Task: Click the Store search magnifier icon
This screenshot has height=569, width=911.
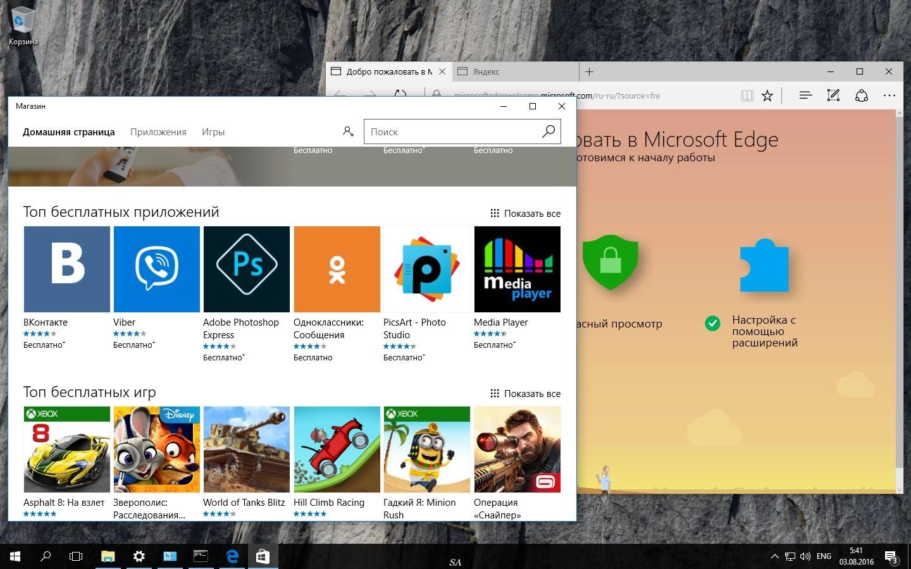Action: point(548,132)
